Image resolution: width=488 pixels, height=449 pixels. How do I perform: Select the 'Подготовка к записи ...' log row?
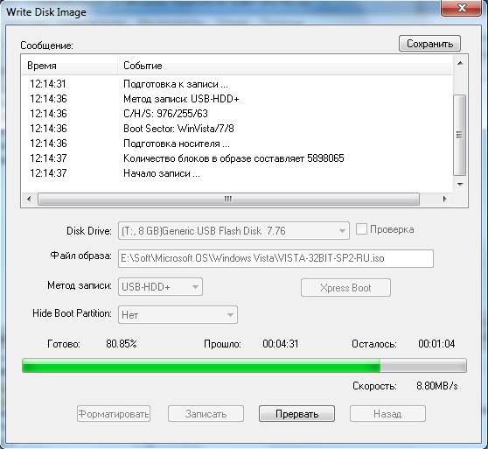pos(237,84)
